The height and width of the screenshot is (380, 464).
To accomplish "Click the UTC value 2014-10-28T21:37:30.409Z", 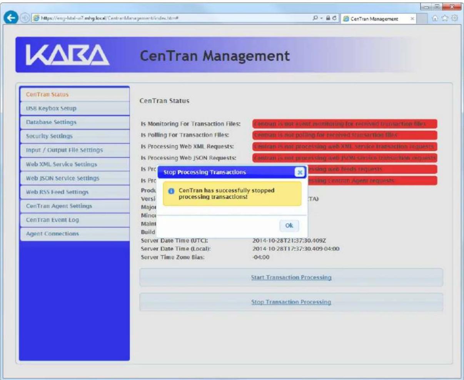I will click(289, 241).
